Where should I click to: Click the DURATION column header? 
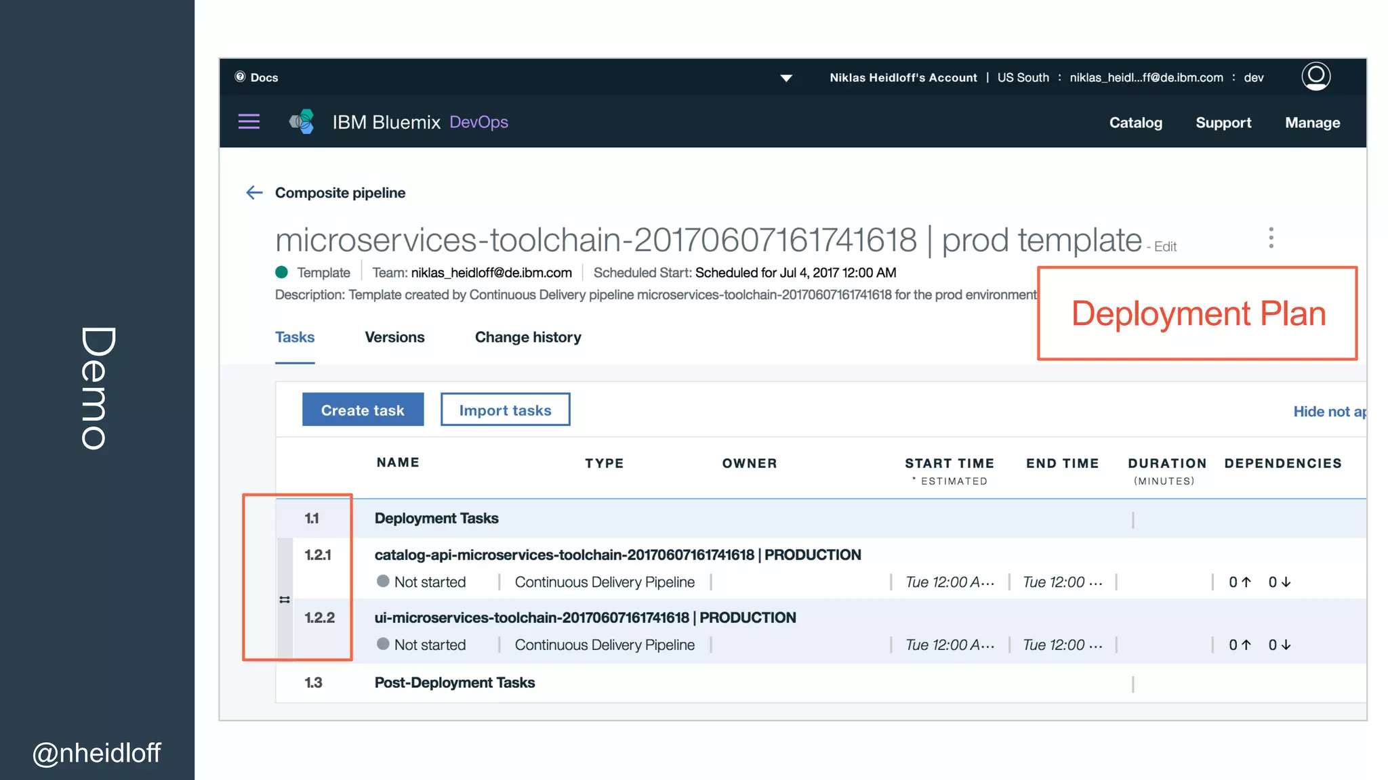tap(1167, 463)
